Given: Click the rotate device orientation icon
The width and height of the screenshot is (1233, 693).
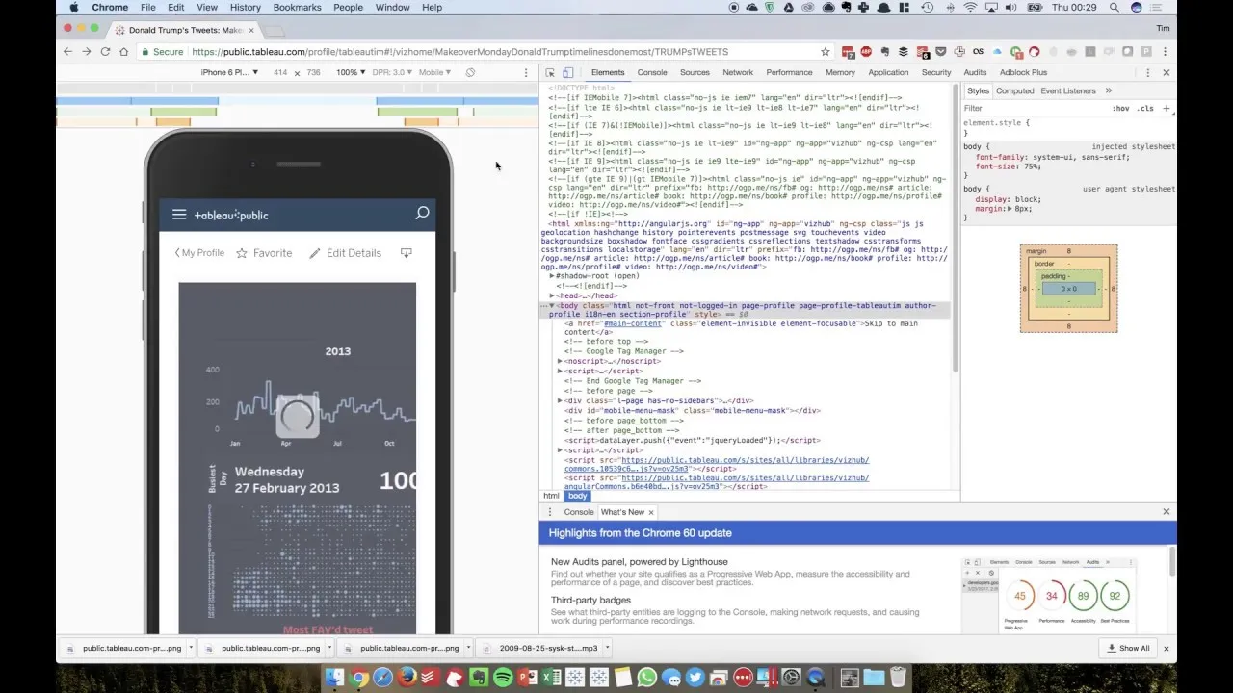Looking at the screenshot, I should click(470, 72).
